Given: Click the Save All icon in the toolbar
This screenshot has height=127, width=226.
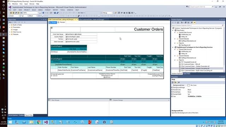Looking at the screenshot, I should [57, 13].
